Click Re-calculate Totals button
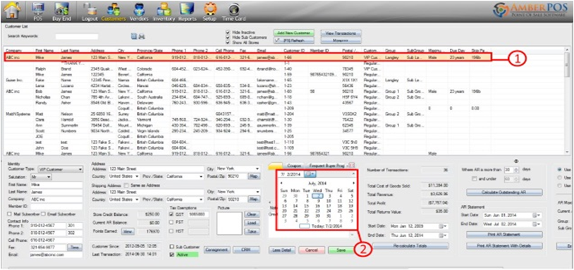 [410, 246]
